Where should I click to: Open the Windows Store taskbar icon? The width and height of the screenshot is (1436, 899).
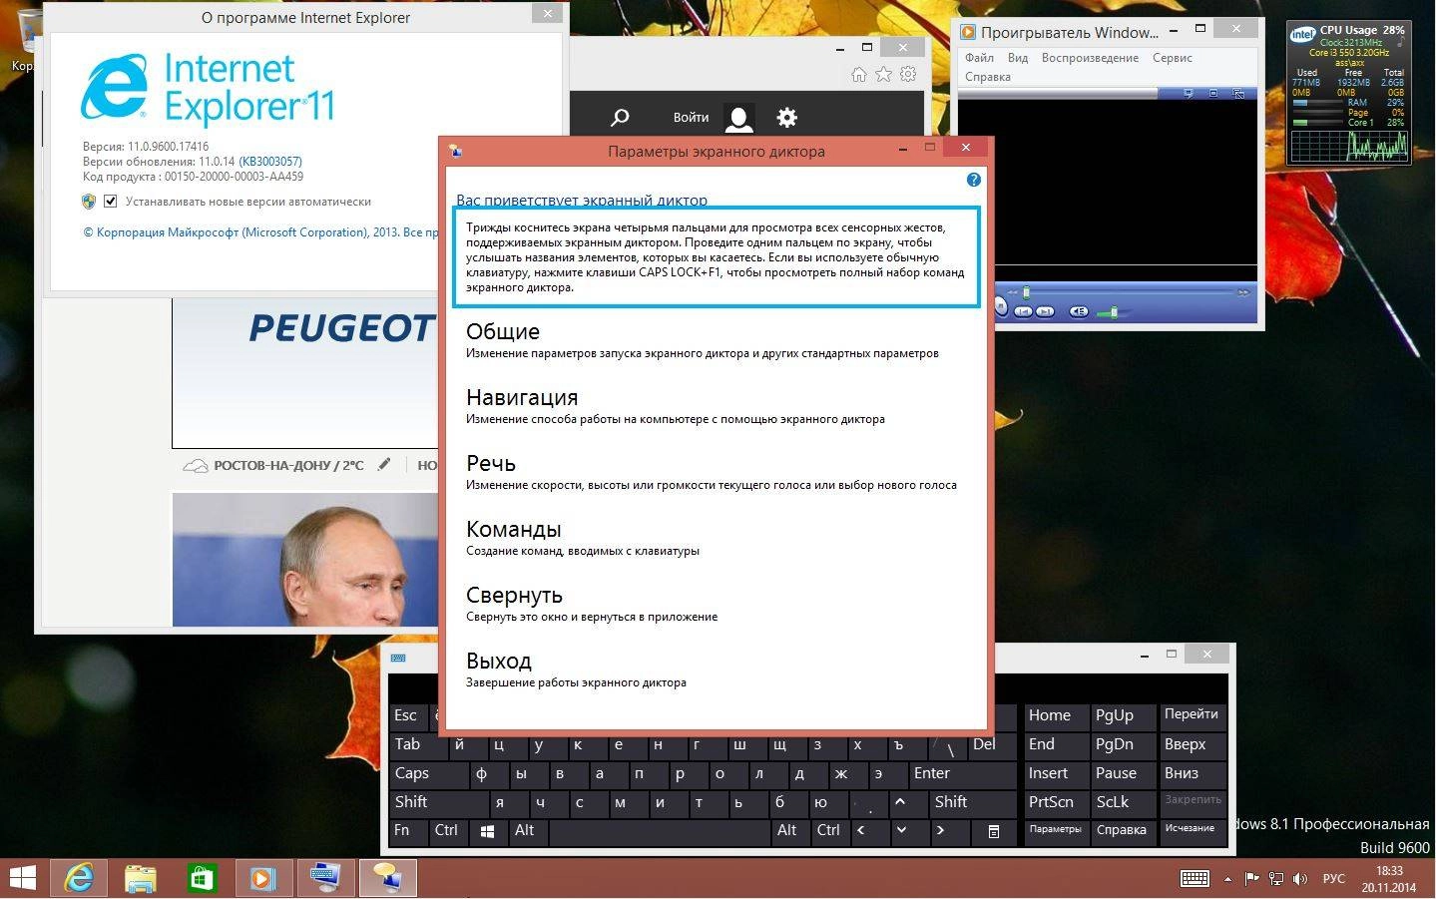[x=202, y=878]
